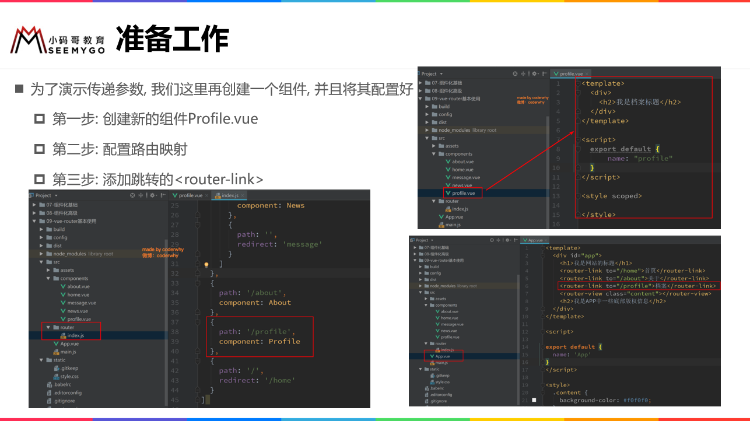750x421 pixels.
Task: Click collapse-all icon in App.vue screenshot project toolbar
Action: [x=499, y=240]
